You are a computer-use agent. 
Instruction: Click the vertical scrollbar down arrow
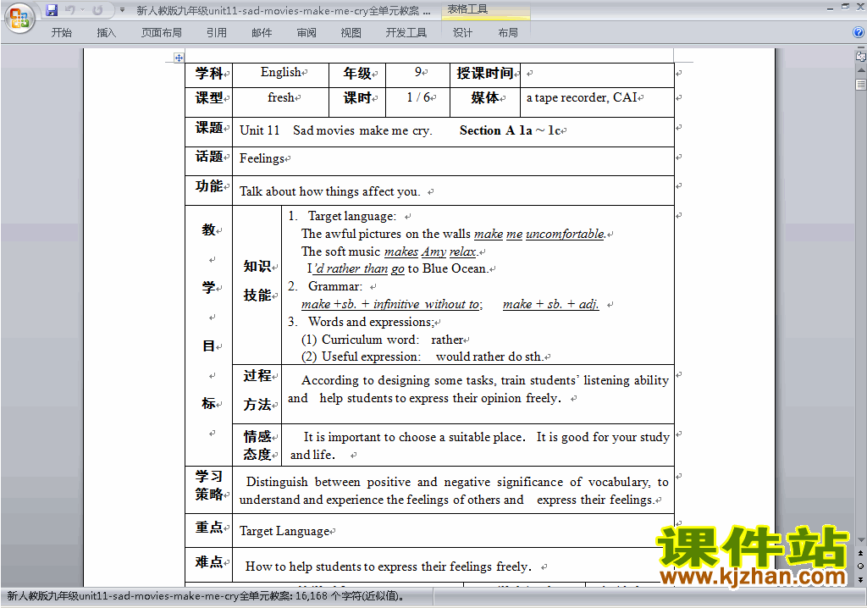tap(861, 539)
